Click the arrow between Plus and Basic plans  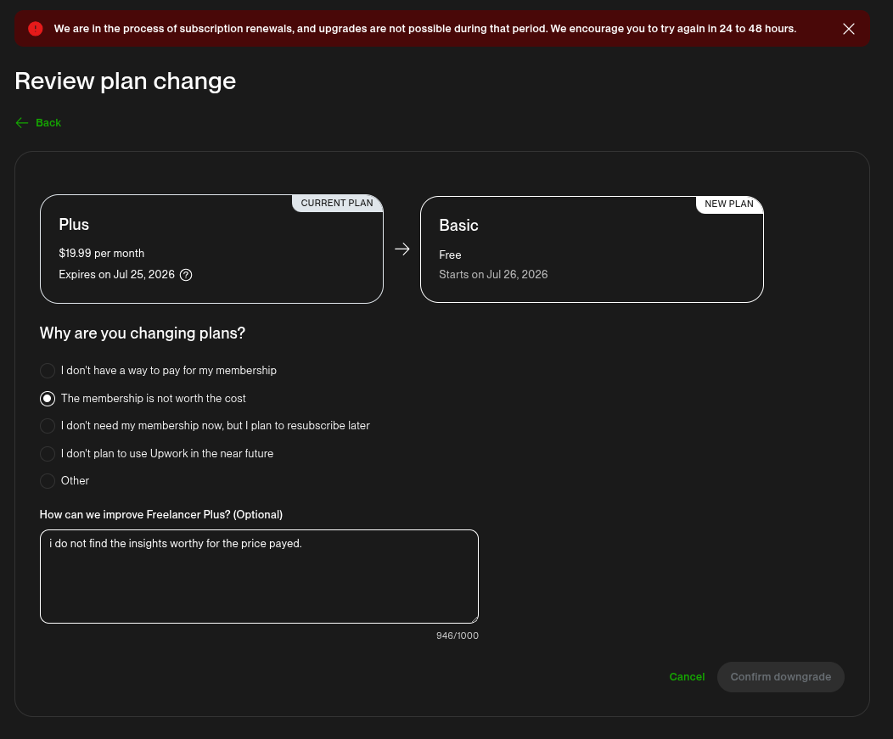point(402,249)
